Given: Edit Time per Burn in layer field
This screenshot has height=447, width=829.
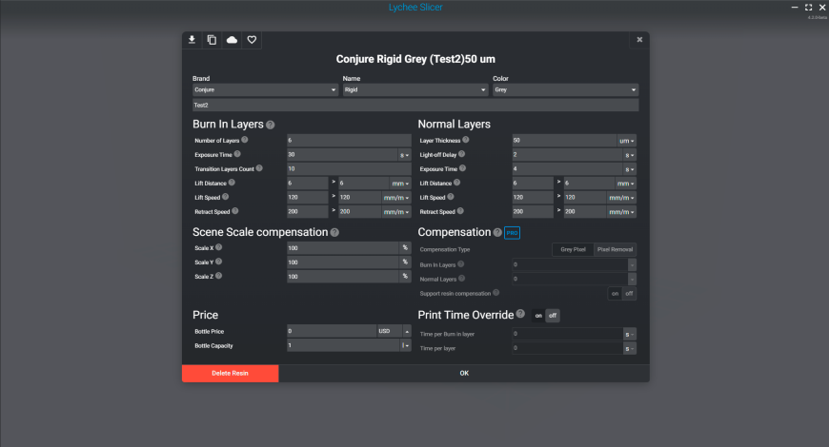Looking at the screenshot, I should (x=567, y=334).
